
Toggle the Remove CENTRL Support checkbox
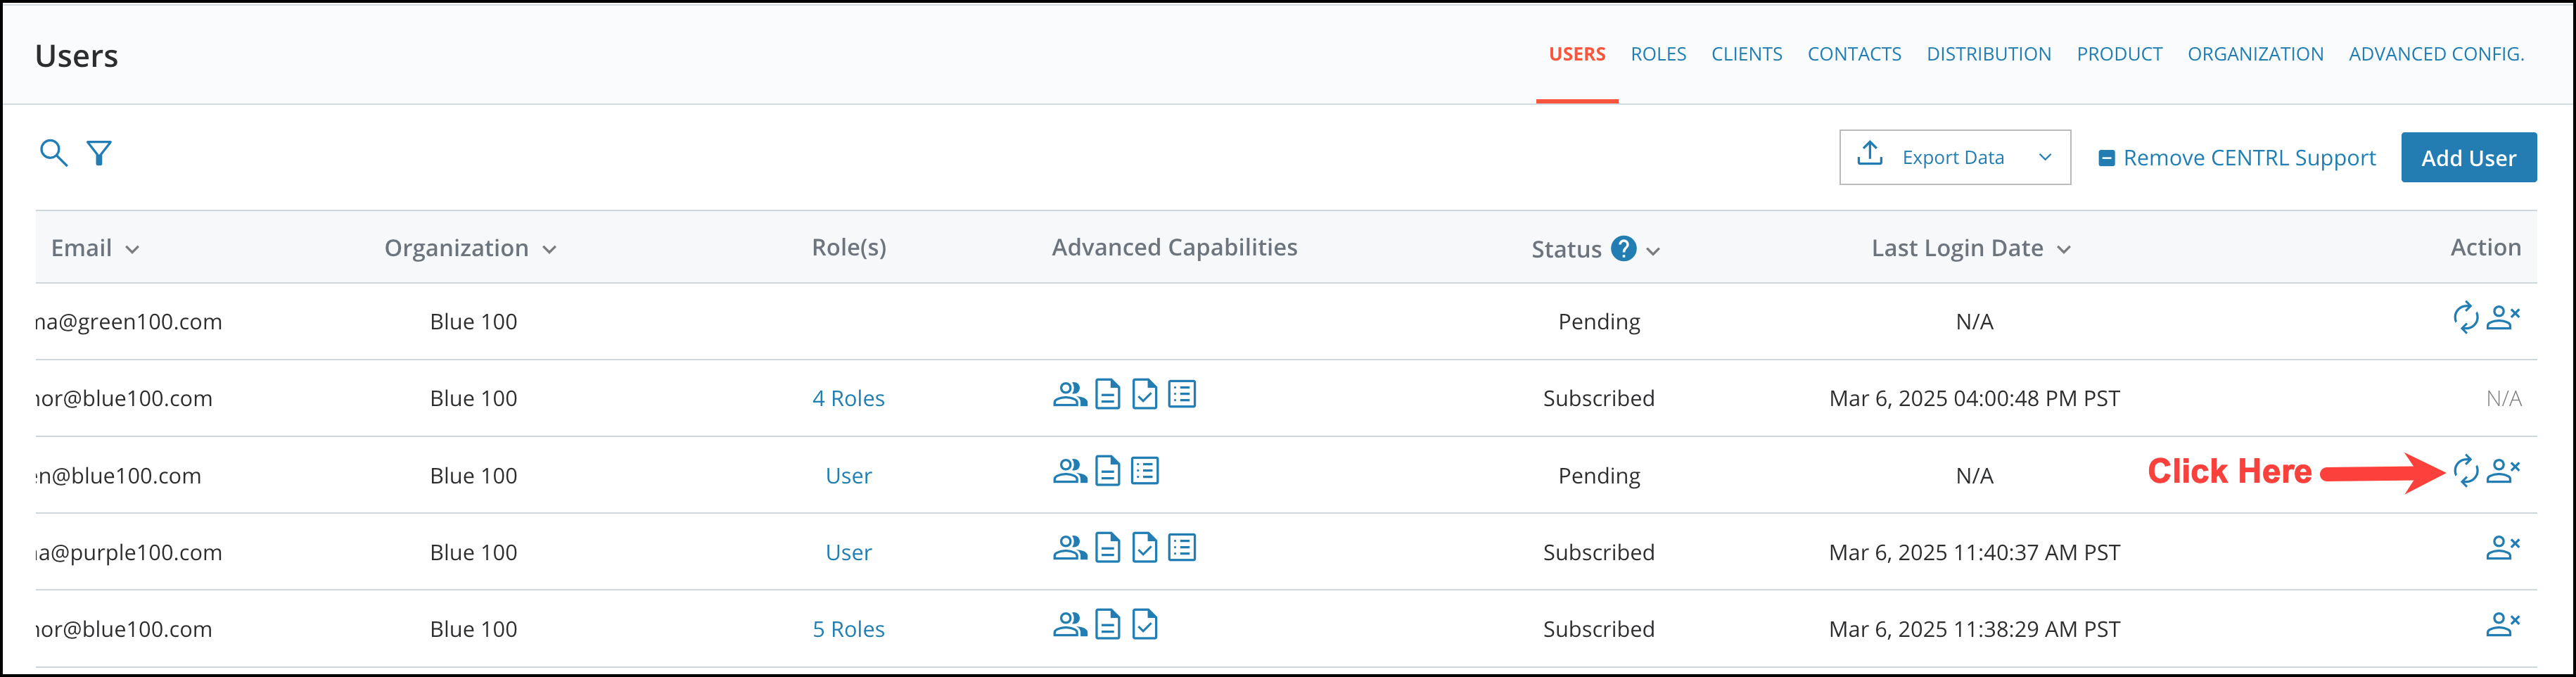(2106, 158)
